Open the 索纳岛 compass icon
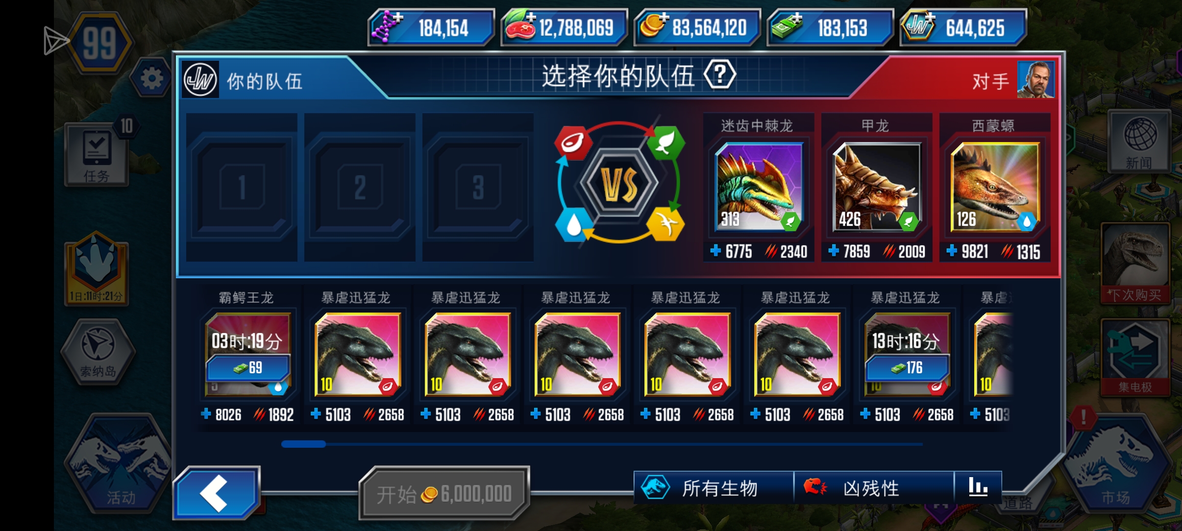The width and height of the screenshot is (1182, 531). [98, 351]
